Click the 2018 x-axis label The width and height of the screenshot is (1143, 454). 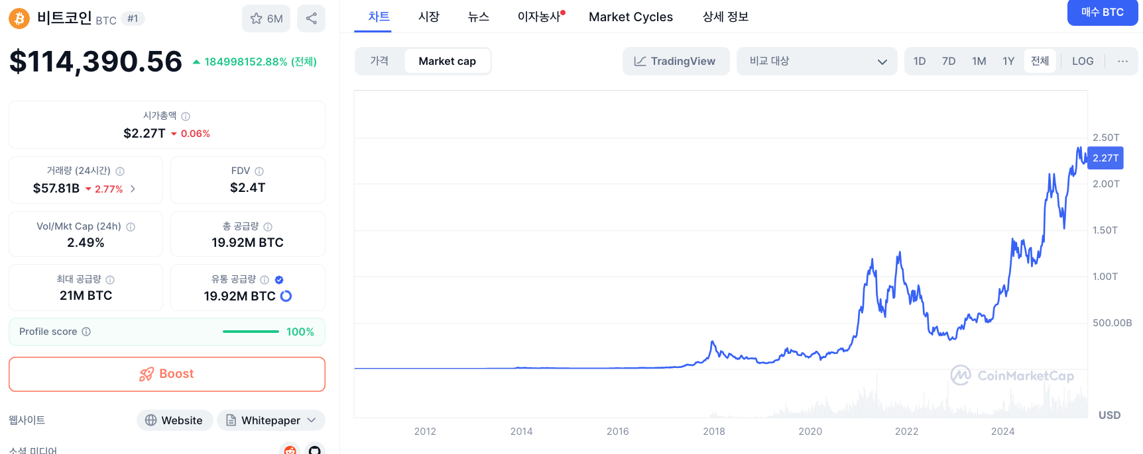pos(714,431)
